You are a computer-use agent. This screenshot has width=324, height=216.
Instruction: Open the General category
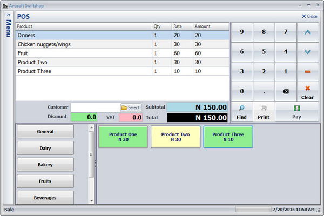(x=45, y=131)
